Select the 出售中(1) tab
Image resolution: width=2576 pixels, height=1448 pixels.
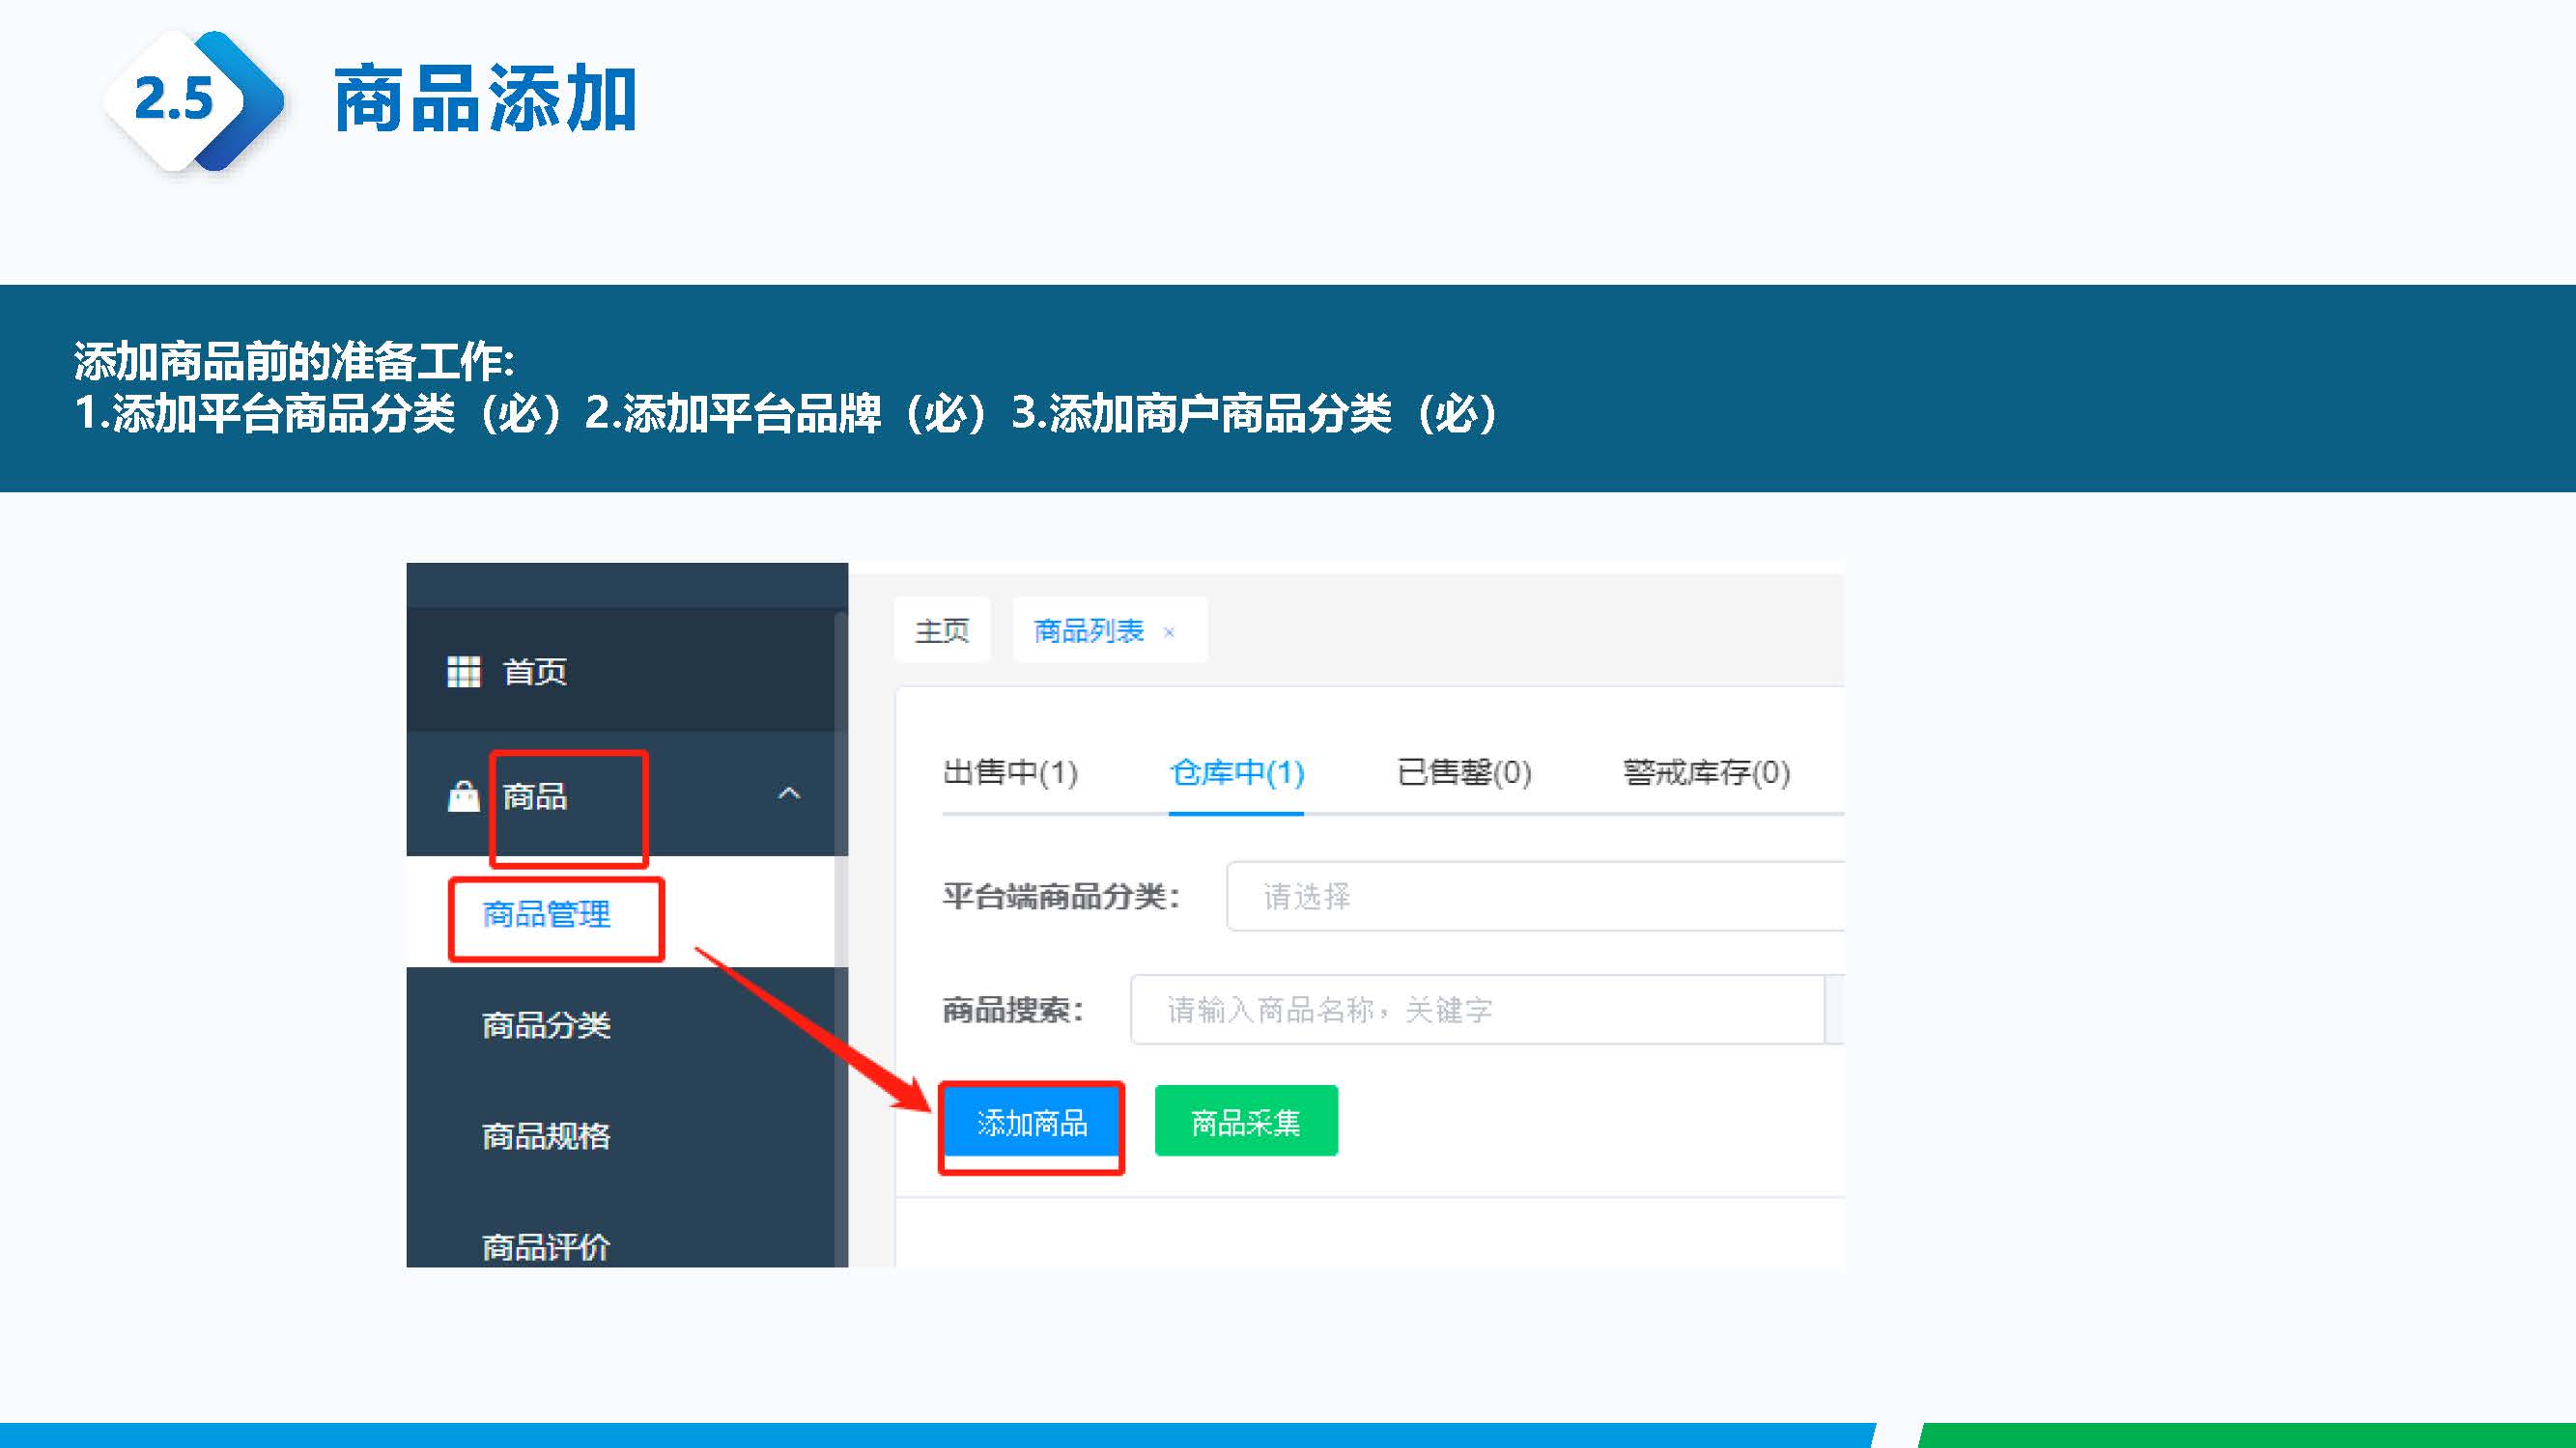pos(1010,772)
